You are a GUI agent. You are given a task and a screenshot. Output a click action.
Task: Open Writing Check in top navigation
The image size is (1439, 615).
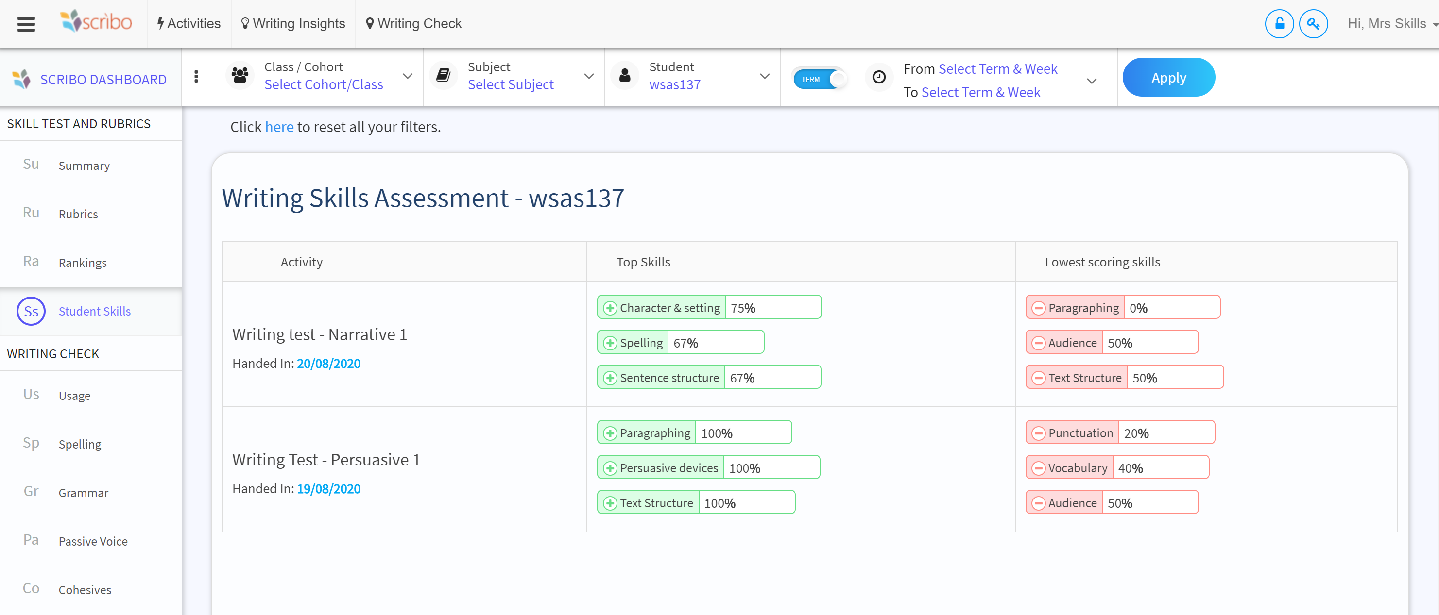414,23
